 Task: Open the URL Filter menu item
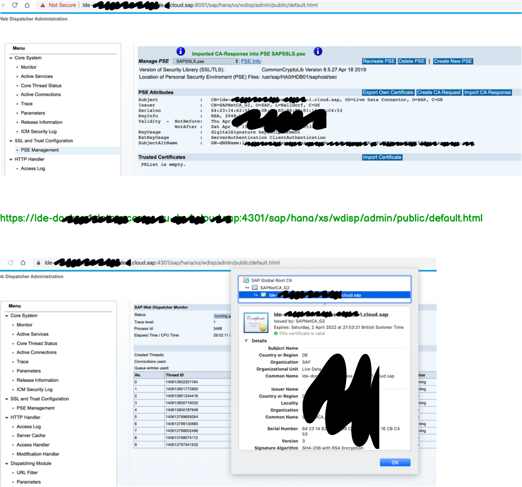coord(27,473)
